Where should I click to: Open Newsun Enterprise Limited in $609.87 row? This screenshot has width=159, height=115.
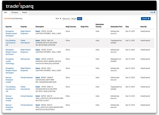pos(9,80)
